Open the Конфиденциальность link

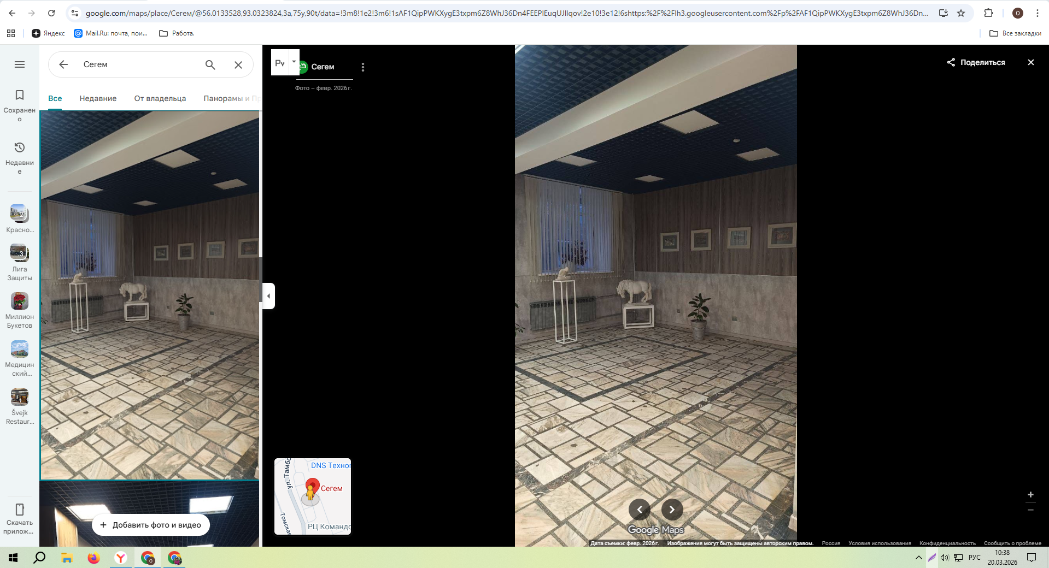(x=948, y=543)
